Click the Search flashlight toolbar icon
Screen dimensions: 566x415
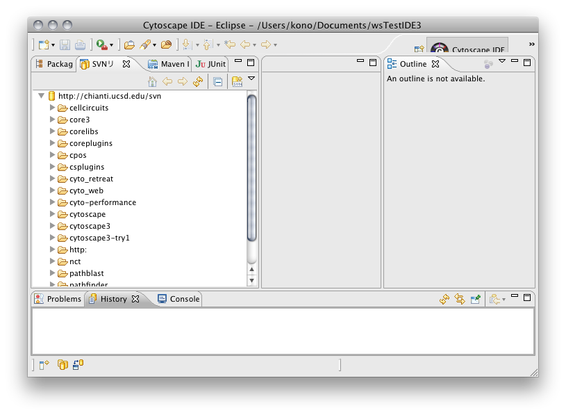pos(145,44)
